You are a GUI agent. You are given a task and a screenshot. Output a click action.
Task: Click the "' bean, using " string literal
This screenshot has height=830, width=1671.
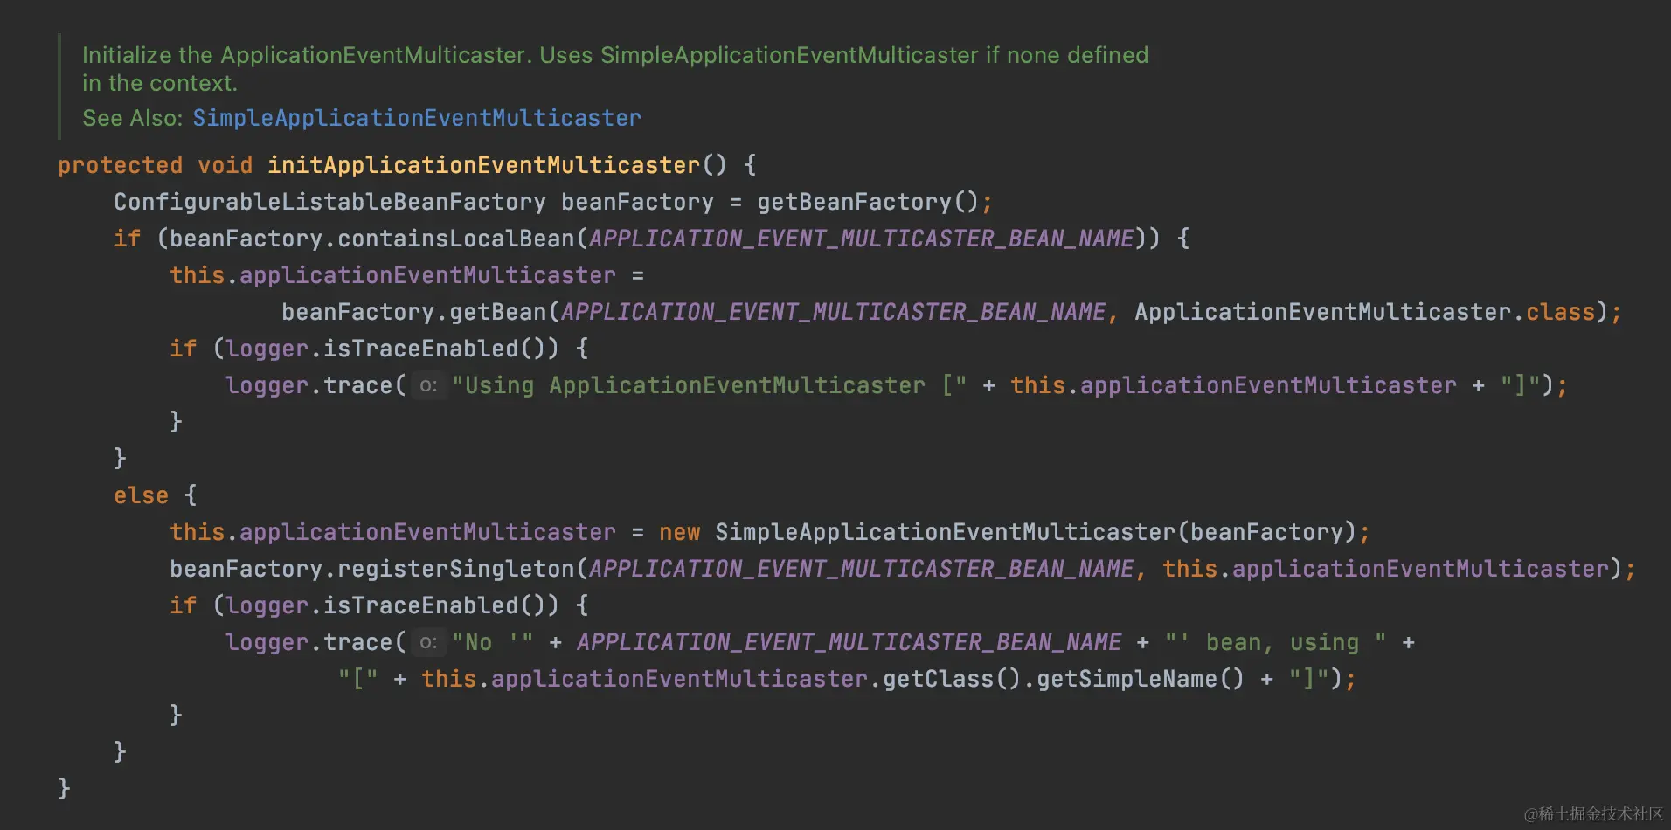pos(1275,642)
